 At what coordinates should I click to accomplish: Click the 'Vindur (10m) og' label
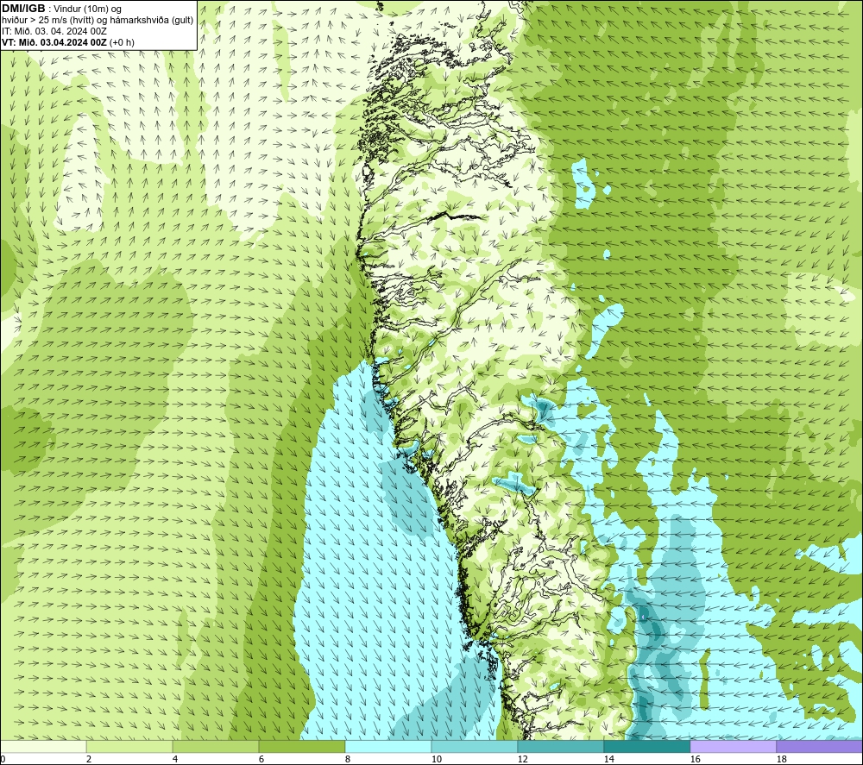(87, 9)
